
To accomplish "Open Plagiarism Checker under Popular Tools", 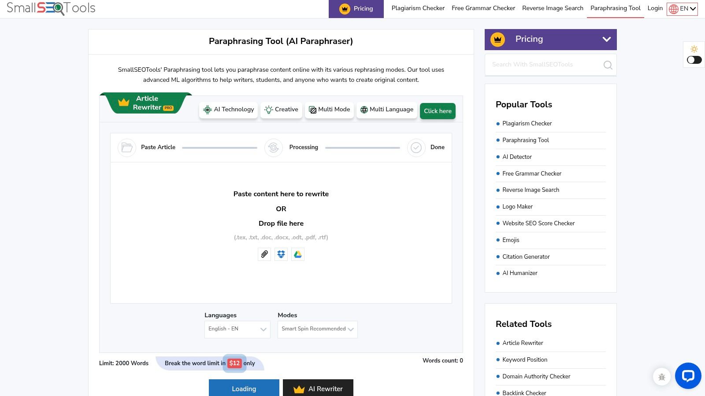I will coord(527,124).
